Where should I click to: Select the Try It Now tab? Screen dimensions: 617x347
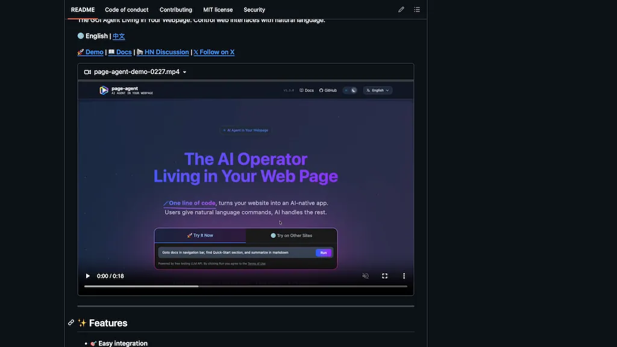200,236
